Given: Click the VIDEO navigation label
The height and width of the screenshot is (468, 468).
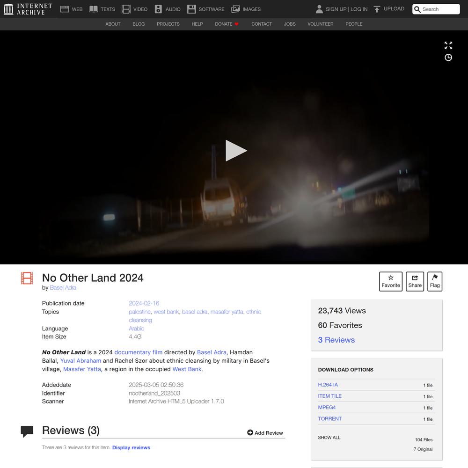Looking at the screenshot, I should (x=140, y=9).
